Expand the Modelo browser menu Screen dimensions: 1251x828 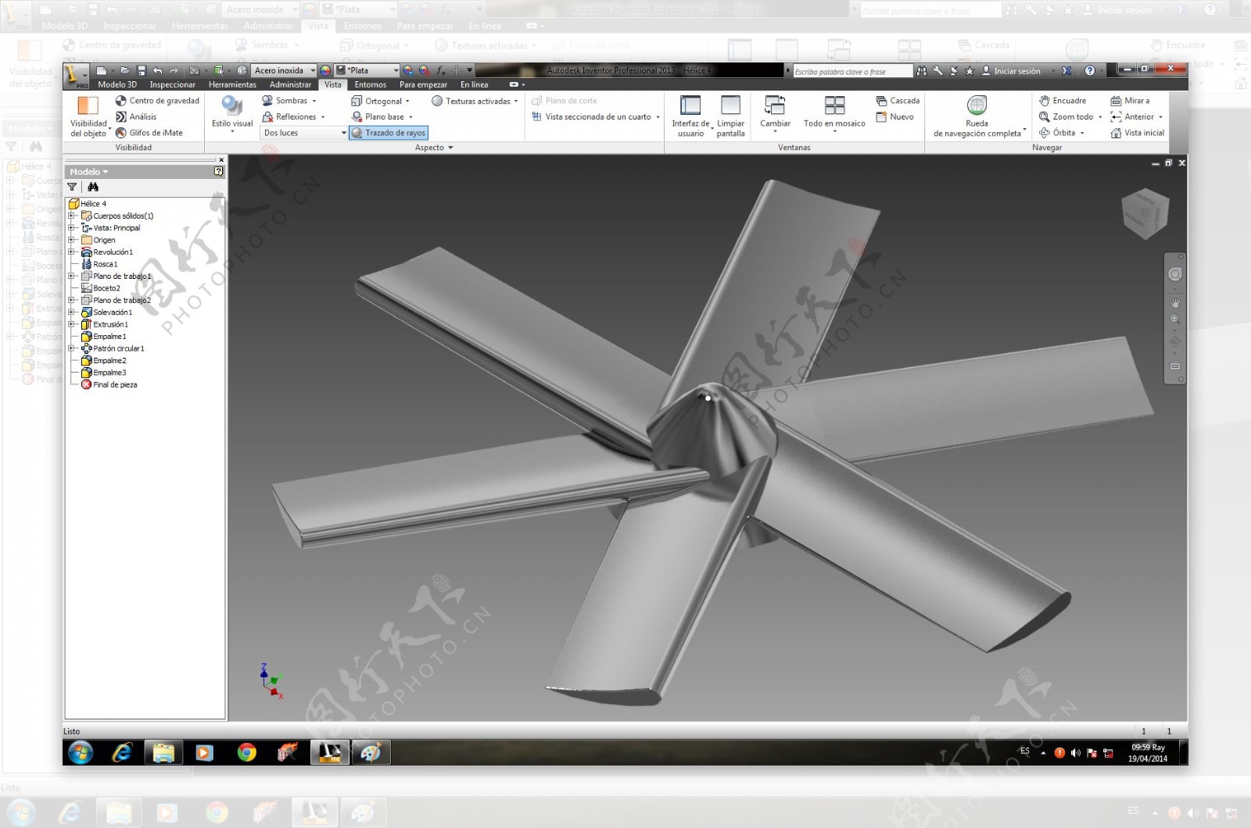click(x=88, y=172)
